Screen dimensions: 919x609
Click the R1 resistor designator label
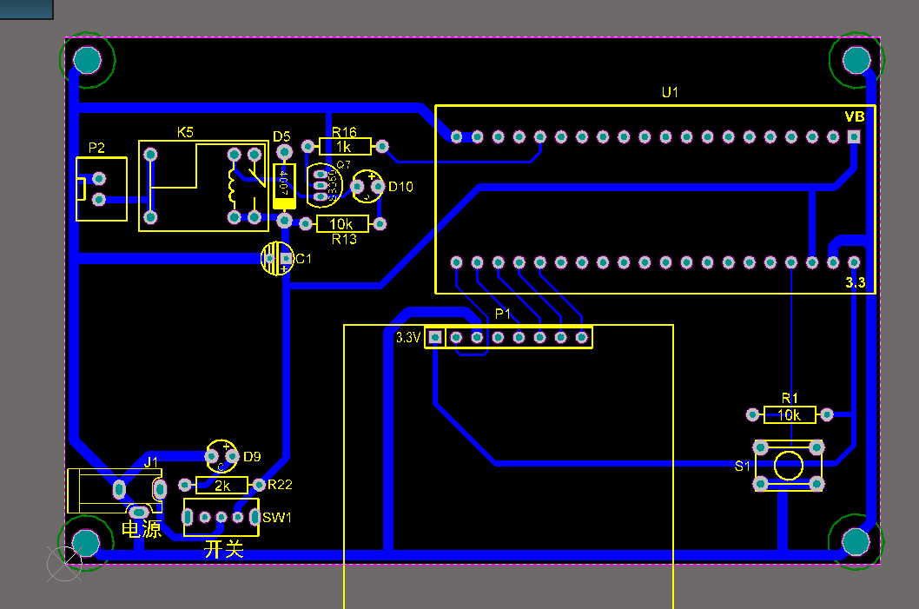pyautogui.click(x=790, y=399)
